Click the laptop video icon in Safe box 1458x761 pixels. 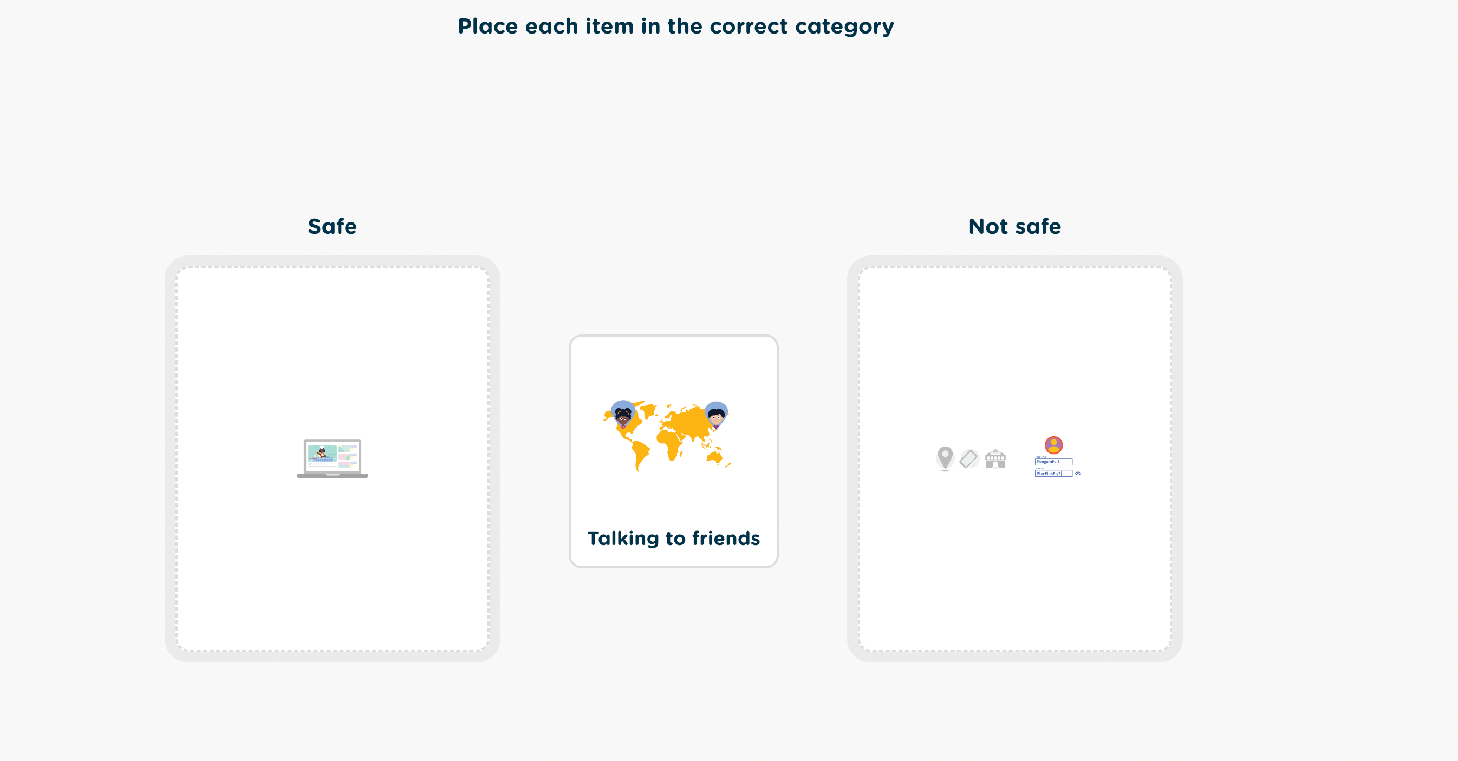click(x=332, y=459)
